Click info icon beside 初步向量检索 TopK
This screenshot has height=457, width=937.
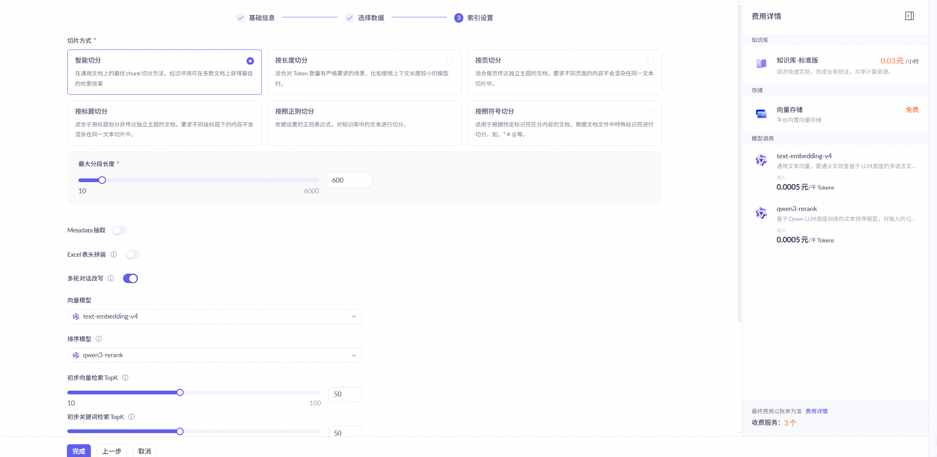[125, 377]
